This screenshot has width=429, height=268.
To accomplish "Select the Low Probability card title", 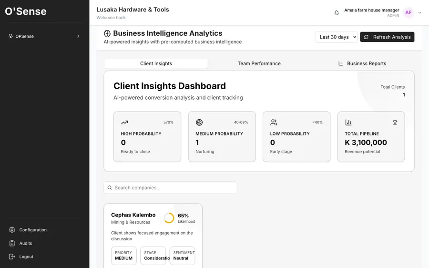I will point(290,134).
